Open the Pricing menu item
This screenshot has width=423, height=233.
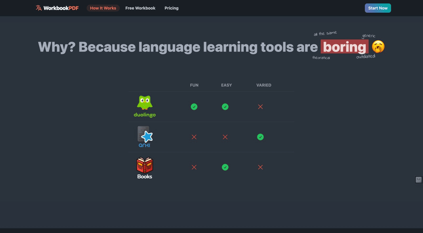(x=172, y=8)
